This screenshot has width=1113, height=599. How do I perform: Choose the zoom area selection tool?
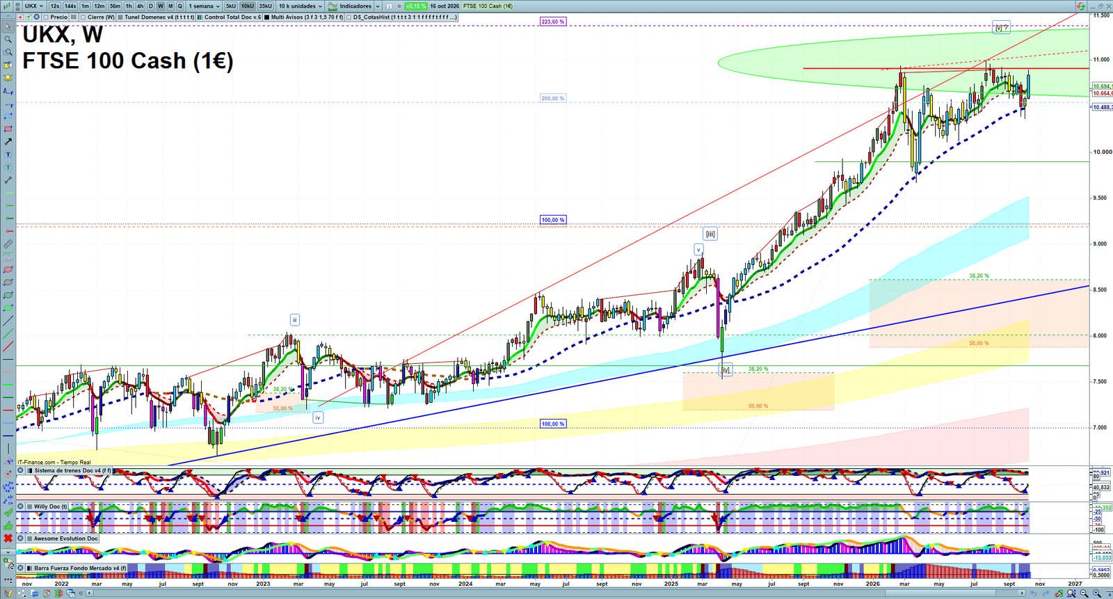pos(8,52)
